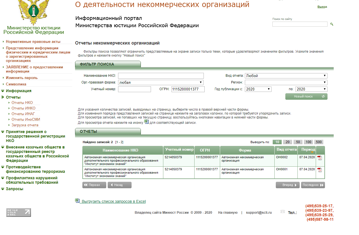
Task: Open the Вид отчета dropdown
Action: pyautogui.click(x=286, y=76)
